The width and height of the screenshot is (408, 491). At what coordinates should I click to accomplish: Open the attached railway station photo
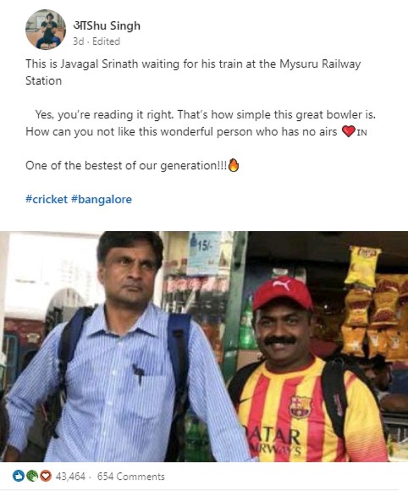tap(204, 346)
